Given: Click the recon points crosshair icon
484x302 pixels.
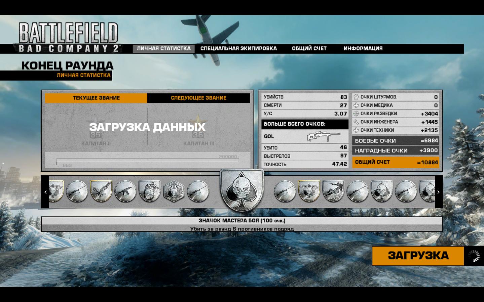Looking at the screenshot, I should tap(356, 114).
